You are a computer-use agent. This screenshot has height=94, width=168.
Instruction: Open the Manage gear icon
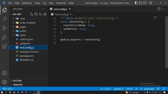[4, 82]
